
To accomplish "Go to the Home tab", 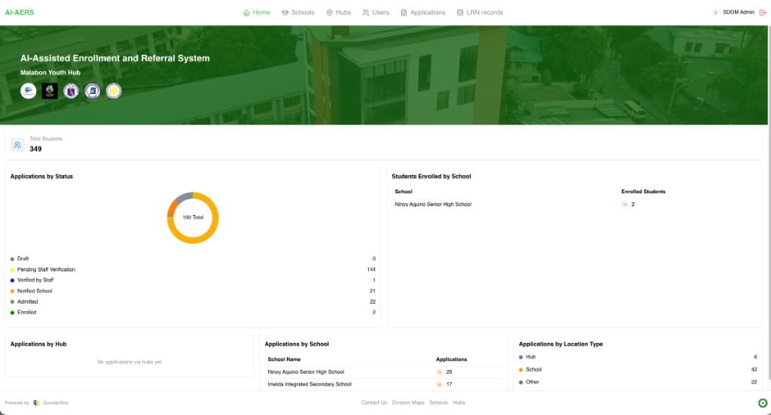I will [256, 13].
